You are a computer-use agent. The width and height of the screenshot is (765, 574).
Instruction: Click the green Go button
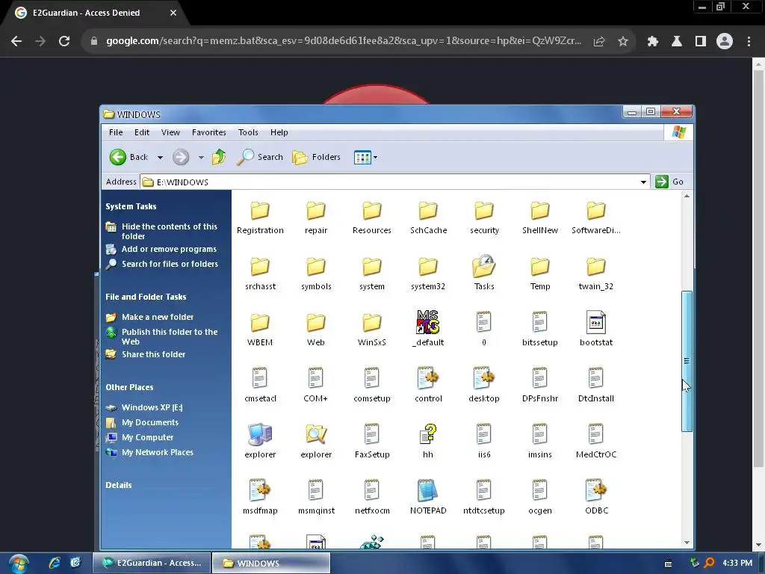(x=669, y=182)
